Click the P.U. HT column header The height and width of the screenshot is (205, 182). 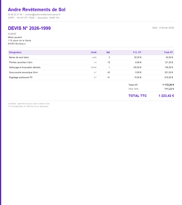[137, 52]
